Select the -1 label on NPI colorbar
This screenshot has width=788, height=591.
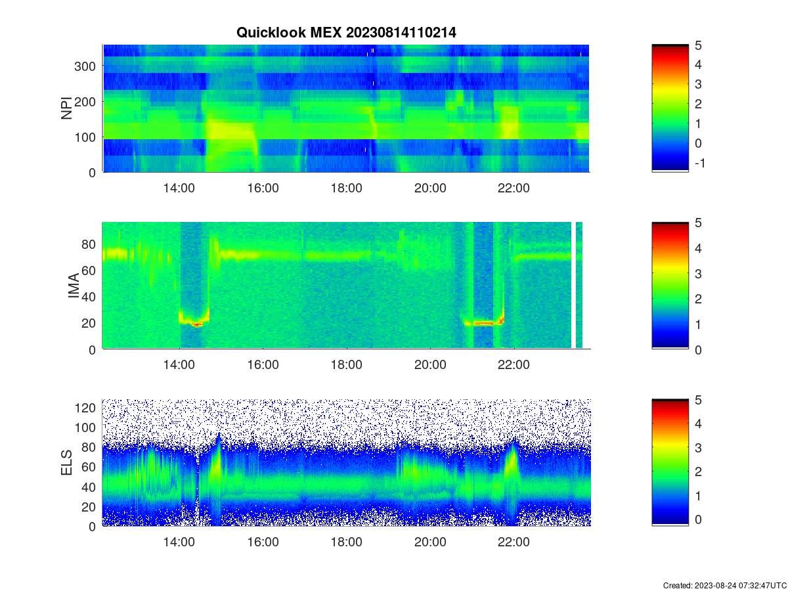(699, 163)
